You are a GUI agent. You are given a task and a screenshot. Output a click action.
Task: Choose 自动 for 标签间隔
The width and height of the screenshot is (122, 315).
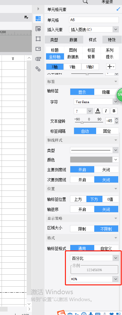(x=85, y=131)
